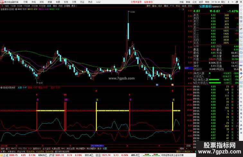243x157 pixels.
Task: Switch chart to 月线 period
Action: (60, 6)
